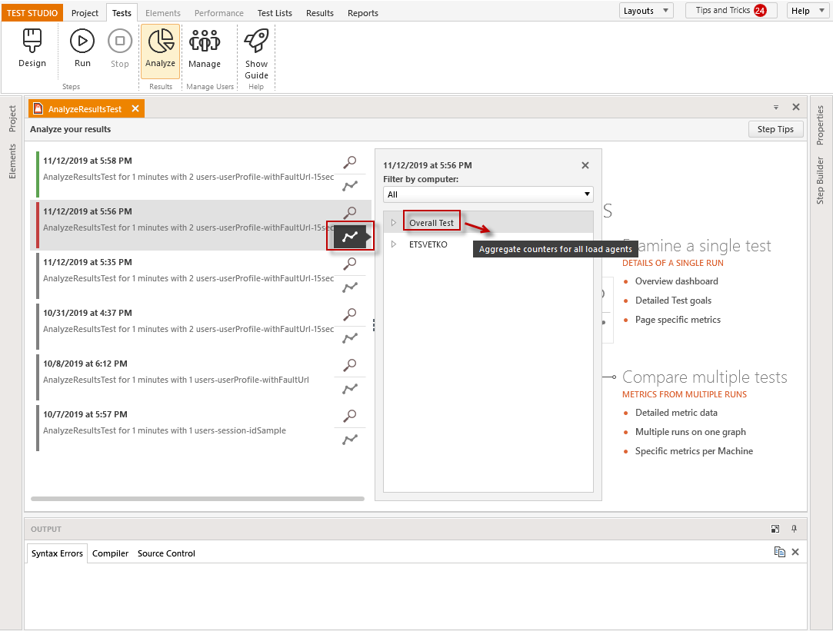
Task: Open the Step Builder side panel
Action: click(820, 181)
